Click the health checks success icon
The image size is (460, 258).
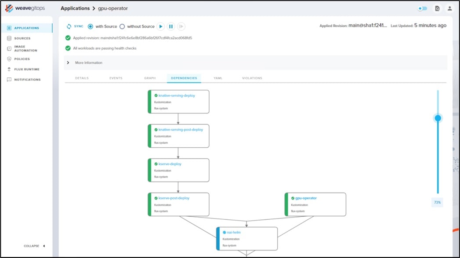[x=68, y=48]
